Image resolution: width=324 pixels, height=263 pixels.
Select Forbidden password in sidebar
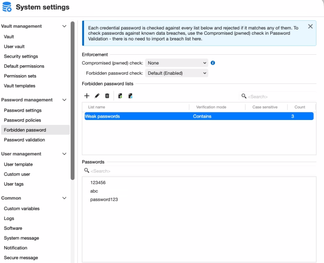point(35,130)
